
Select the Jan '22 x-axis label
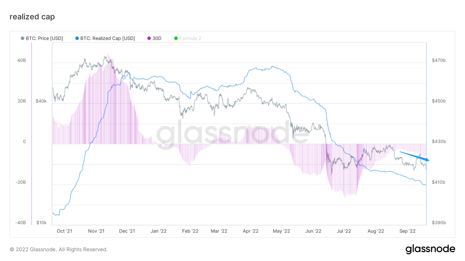(158, 231)
